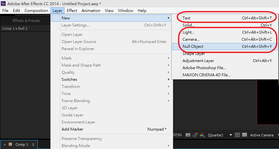The image size is (279, 149).
Task: Click Environment Layer menu entry
Action: 111,122
